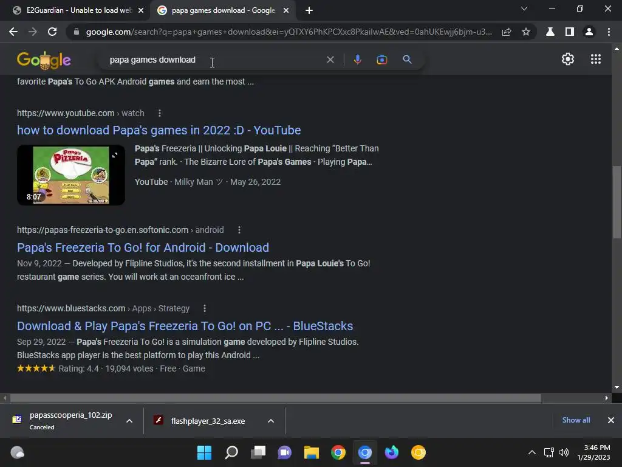Clear the Google search box text
622x467 pixels.
click(x=330, y=60)
